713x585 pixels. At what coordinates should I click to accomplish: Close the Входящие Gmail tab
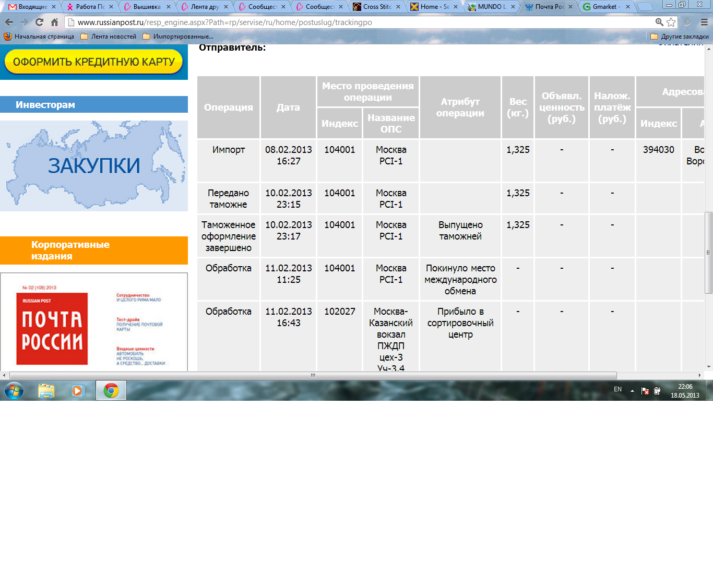(x=54, y=7)
